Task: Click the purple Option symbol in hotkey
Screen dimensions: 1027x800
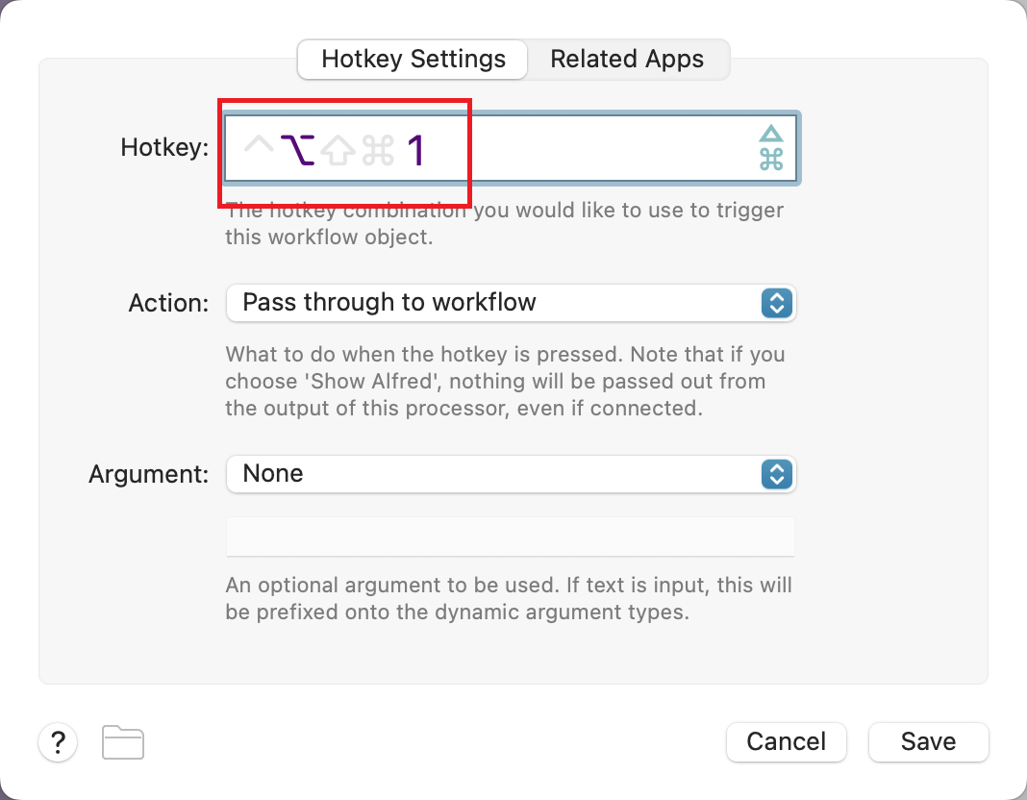Action: pos(298,150)
